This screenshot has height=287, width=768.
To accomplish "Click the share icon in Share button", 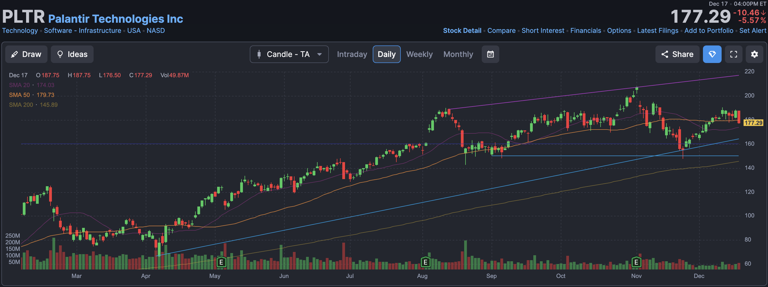I will [665, 54].
